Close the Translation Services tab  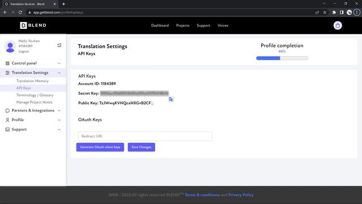tap(54, 4)
